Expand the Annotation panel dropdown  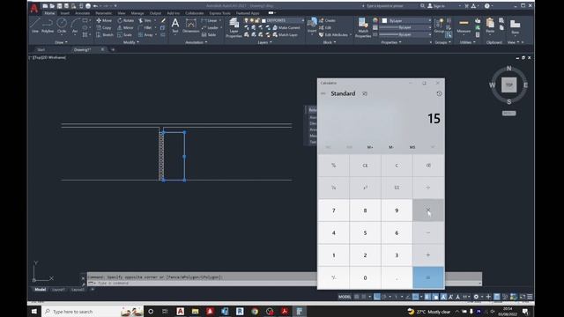[x=196, y=42]
